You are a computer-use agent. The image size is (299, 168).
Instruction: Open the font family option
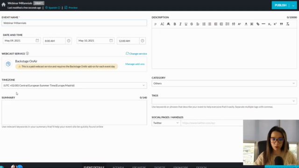(x=168, y=24)
